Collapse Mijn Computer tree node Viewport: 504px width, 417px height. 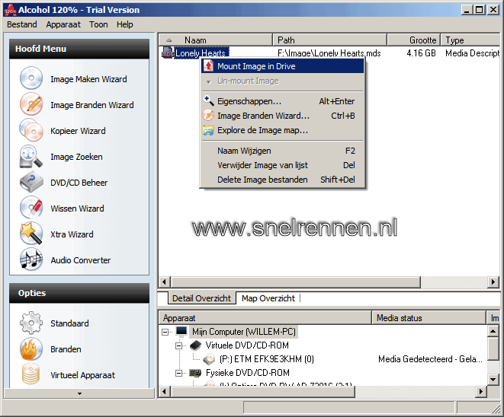165,332
